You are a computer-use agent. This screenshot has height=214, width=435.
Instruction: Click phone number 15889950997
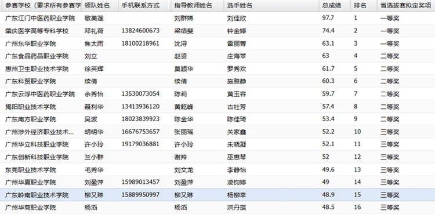pos(140,194)
